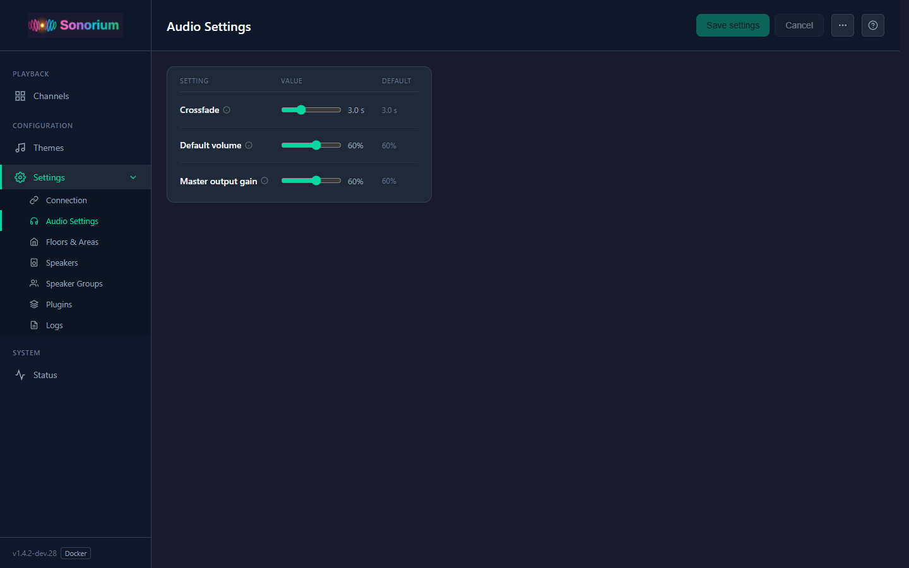Click the Master output gain 60% value
The width and height of the screenshot is (909, 568).
[355, 181]
